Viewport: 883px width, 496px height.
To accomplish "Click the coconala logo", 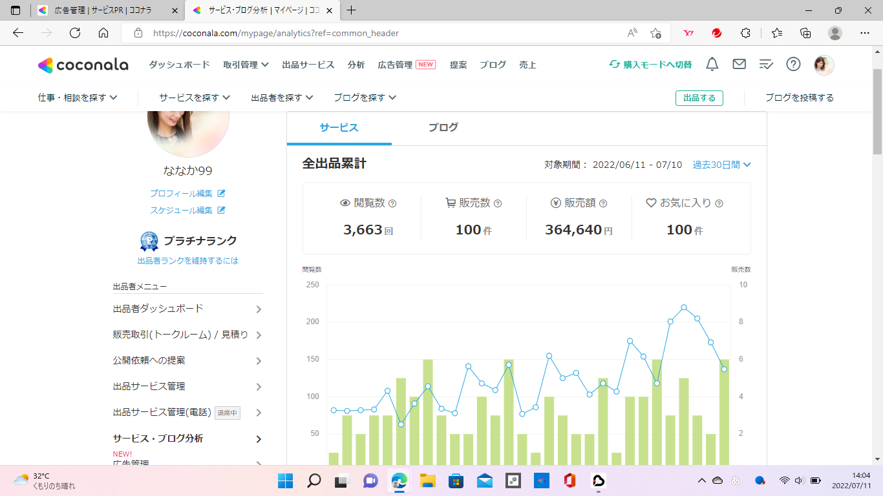I will pos(83,65).
